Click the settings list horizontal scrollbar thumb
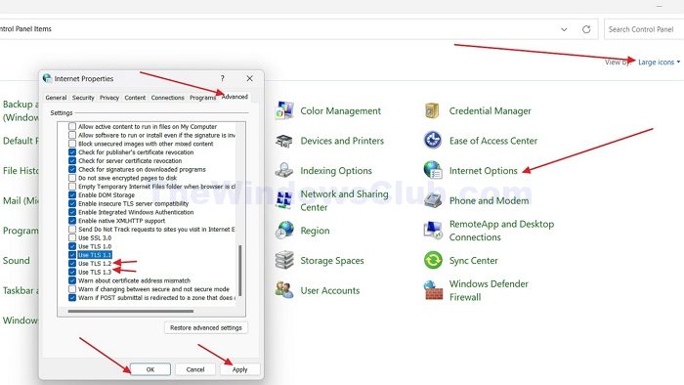This screenshot has width=684, height=385. [130, 312]
